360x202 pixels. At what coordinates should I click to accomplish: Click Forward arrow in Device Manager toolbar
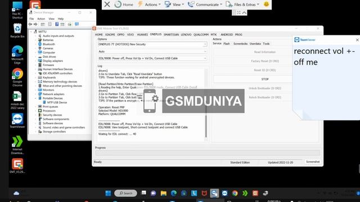[35, 24]
